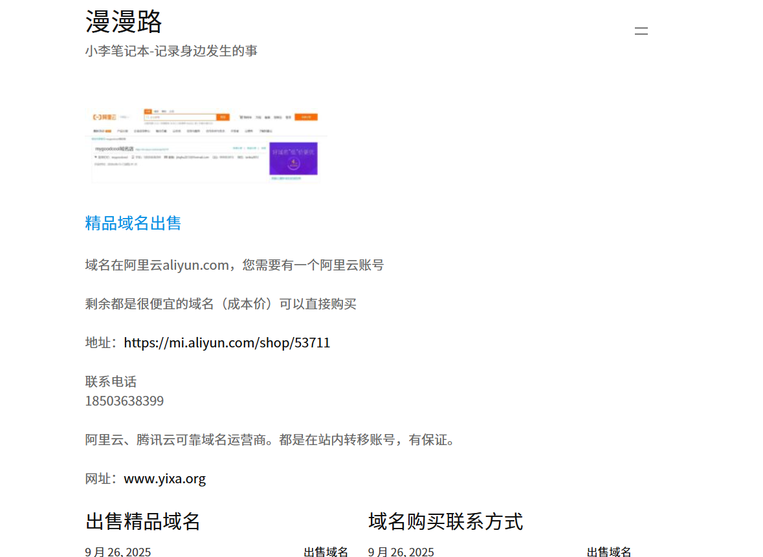Click the purple banner in the featured image
This screenshot has height=557, width=763.
tap(293, 158)
